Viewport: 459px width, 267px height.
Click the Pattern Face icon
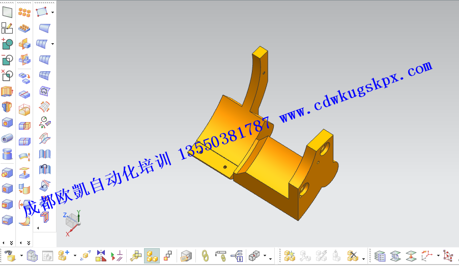tap(24, 28)
